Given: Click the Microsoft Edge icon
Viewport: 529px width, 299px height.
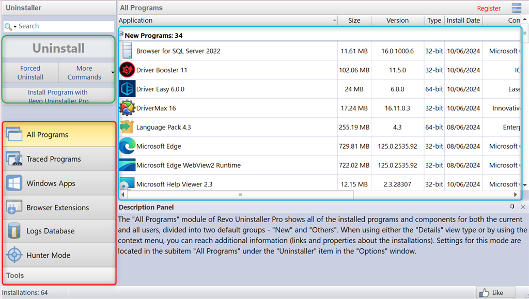Looking at the screenshot, I should [127, 146].
